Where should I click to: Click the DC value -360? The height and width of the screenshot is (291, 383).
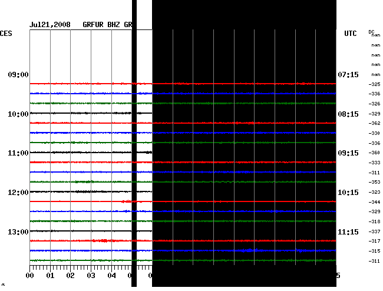point(374,153)
